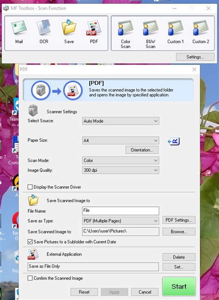Delete the external application
Image resolution: width=219 pixels, height=300 pixels.
tap(179, 257)
